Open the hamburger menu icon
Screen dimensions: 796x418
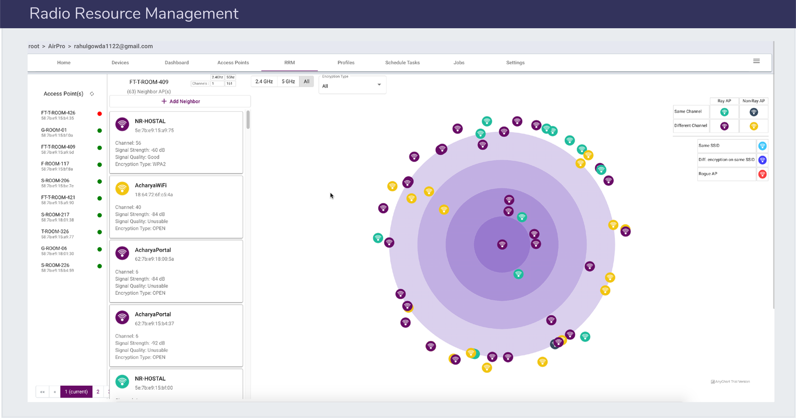(x=756, y=61)
